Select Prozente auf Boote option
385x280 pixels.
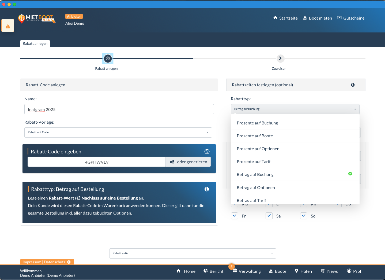(255, 136)
